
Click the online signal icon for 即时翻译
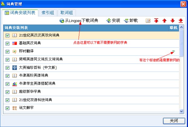click(x=173, y=51)
